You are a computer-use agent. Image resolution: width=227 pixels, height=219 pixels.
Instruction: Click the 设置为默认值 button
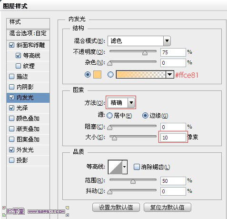click(116, 207)
